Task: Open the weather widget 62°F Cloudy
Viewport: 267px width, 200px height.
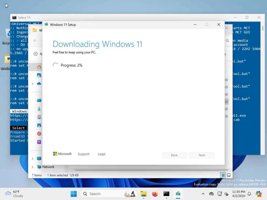Action: [14, 194]
